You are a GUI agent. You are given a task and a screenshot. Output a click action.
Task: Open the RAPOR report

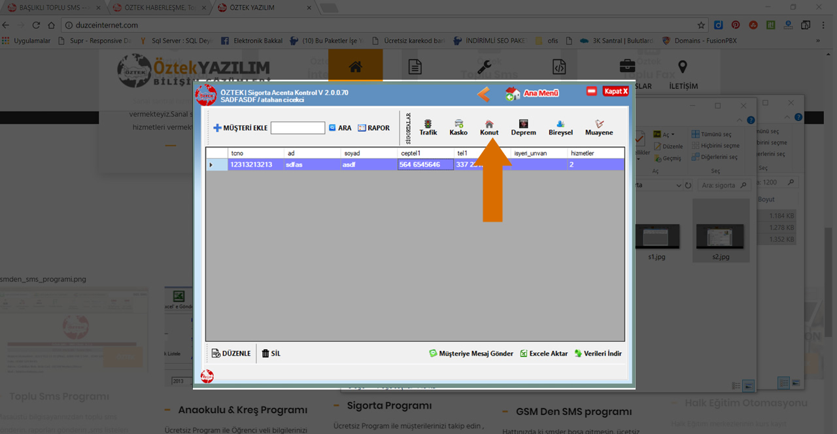click(x=373, y=128)
